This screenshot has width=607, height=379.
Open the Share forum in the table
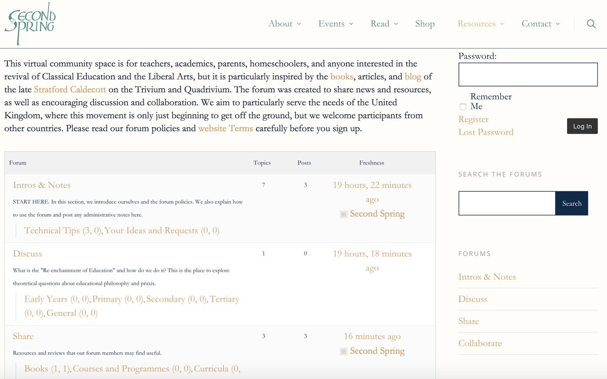pos(23,336)
